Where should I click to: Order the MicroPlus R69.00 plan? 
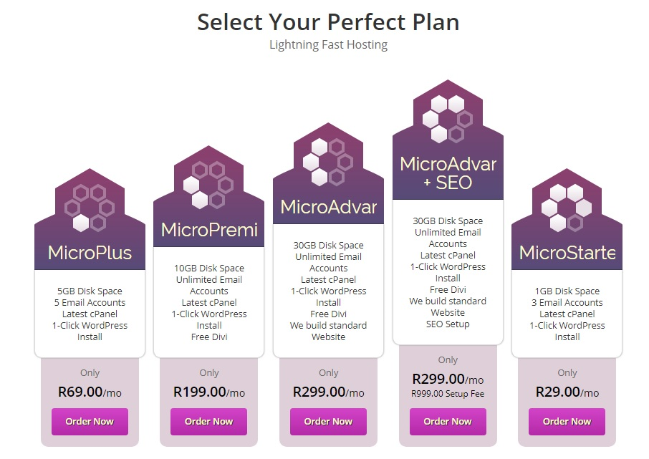click(x=90, y=421)
